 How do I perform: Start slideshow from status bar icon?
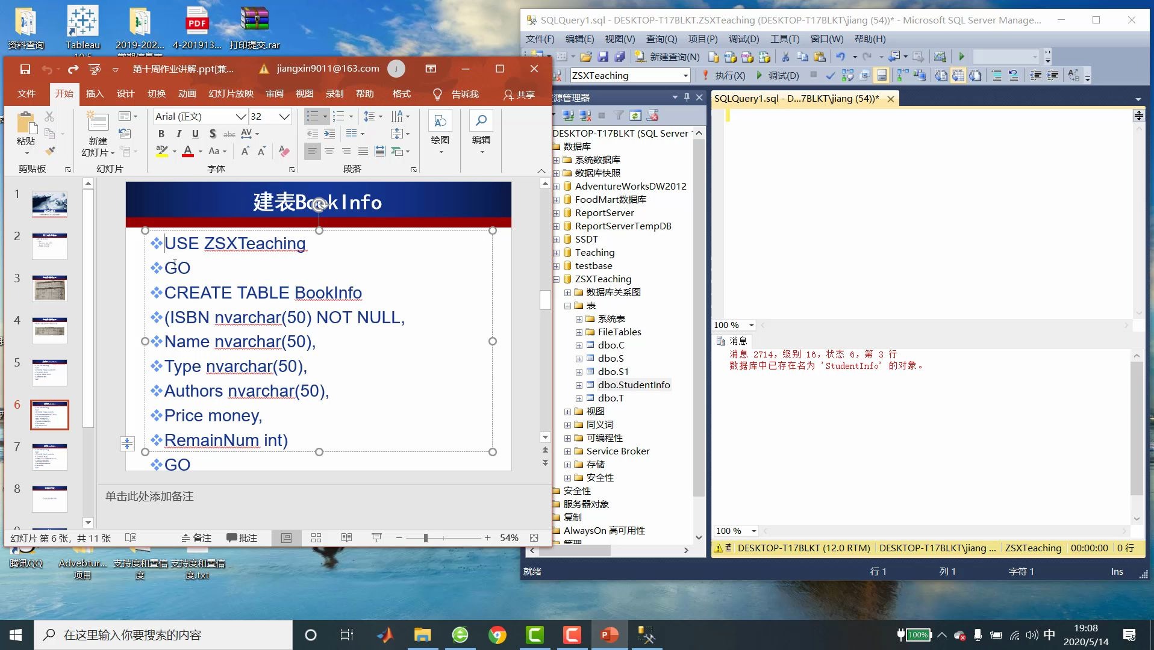[376, 538]
